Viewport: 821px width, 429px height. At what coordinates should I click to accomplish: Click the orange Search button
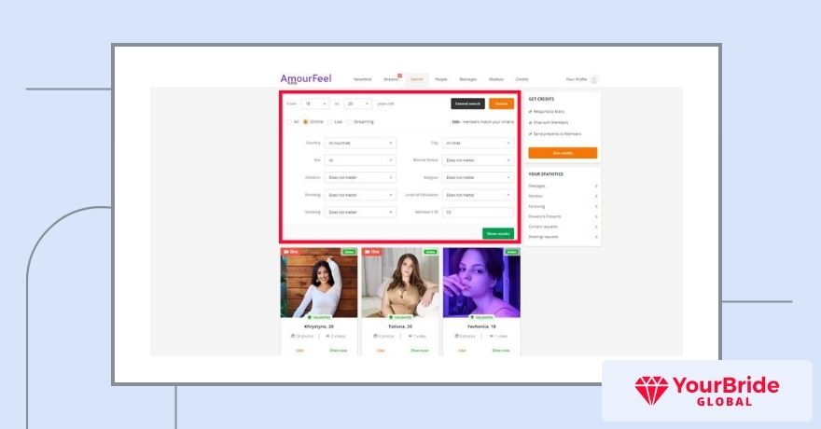click(x=502, y=104)
